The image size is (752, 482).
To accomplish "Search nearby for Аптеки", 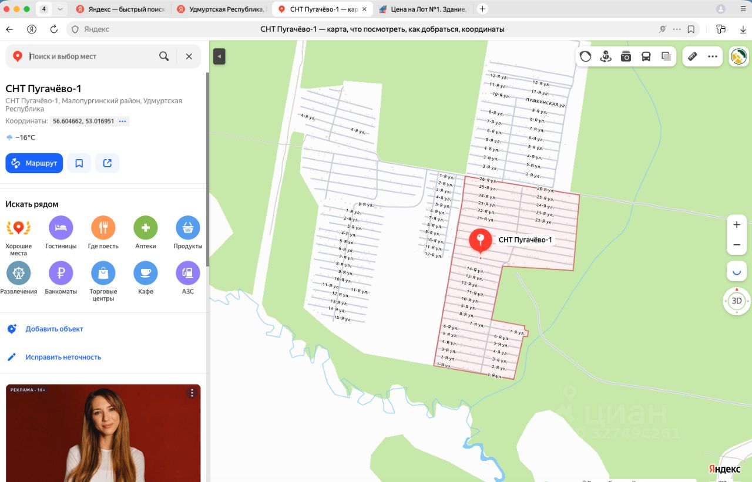I will [x=146, y=233].
